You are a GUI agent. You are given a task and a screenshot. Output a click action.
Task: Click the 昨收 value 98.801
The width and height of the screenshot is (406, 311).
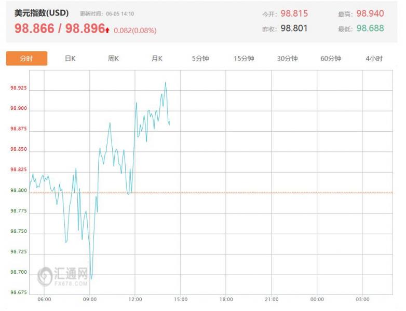[294, 29]
